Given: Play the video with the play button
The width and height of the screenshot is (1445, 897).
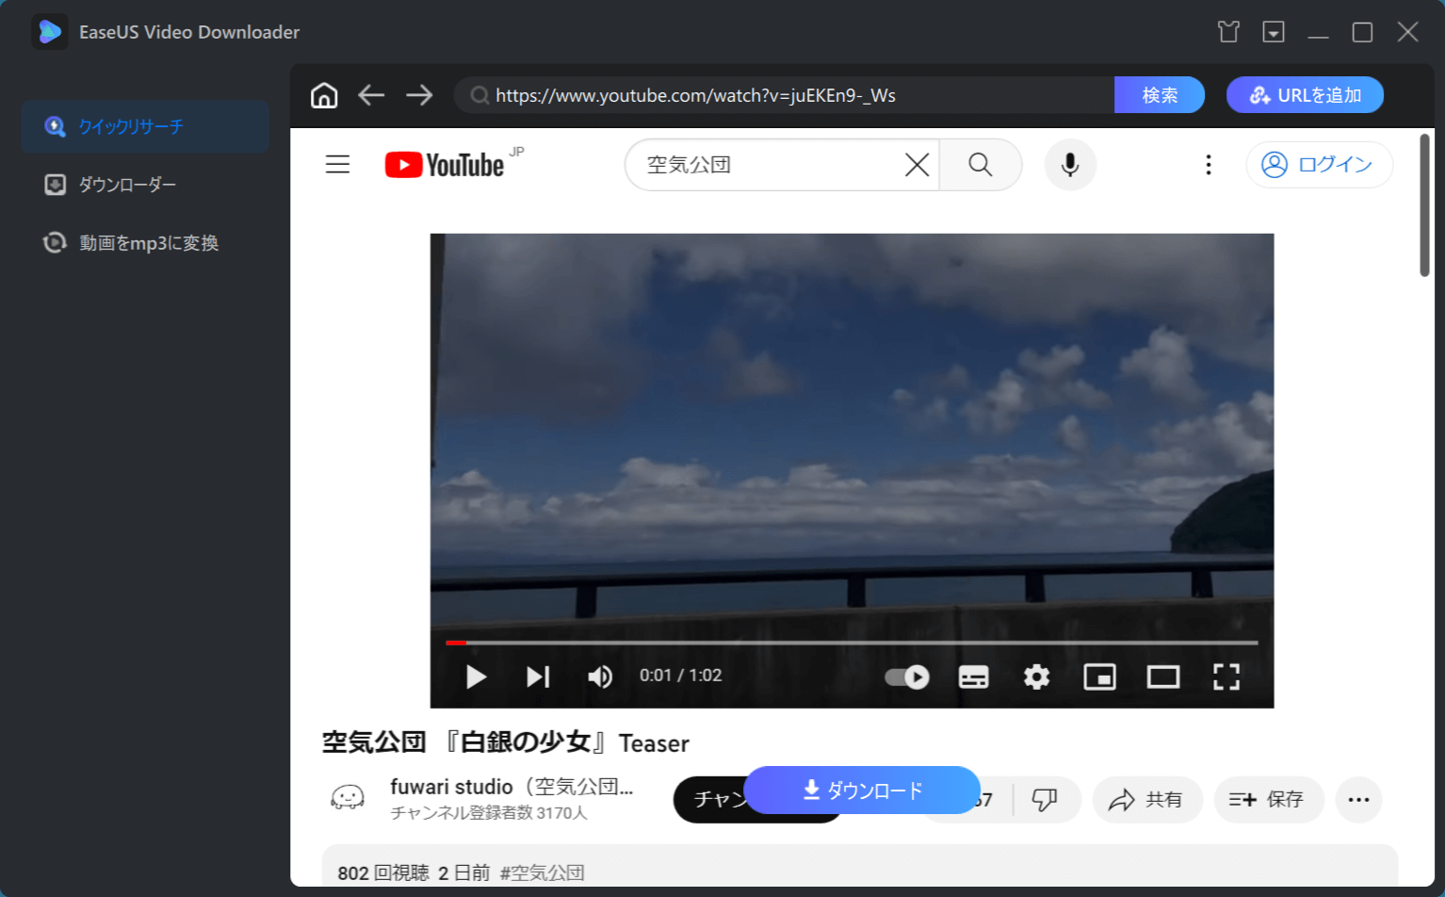Looking at the screenshot, I should (477, 677).
